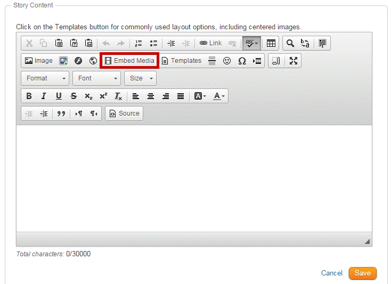Insert a table using the table icon
391x284 pixels.
click(271, 43)
